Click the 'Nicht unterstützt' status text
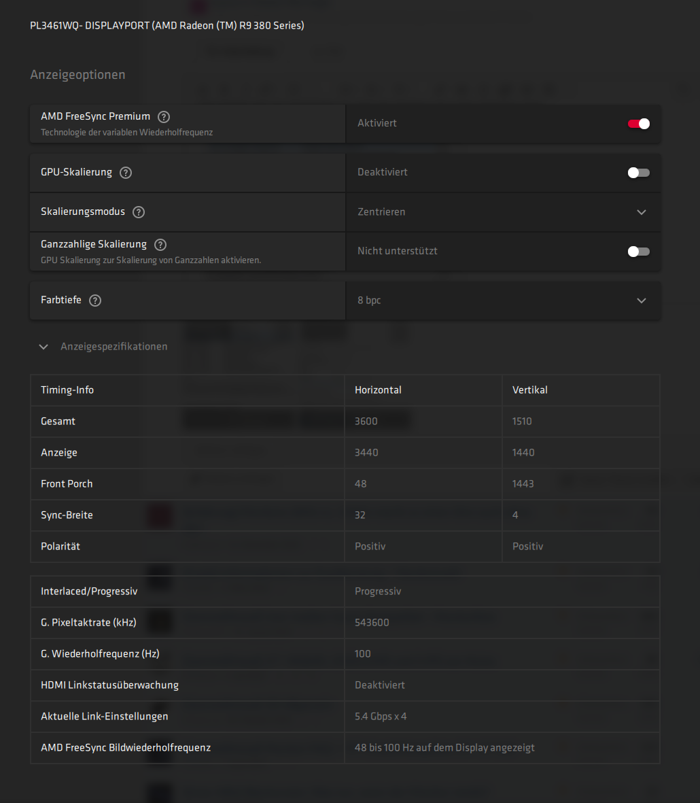The height and width of the screenshot is (803, 700). coord(398,251)
